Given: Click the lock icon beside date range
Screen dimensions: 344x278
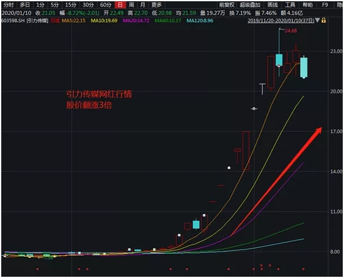Looking at the screenshot, I should click(x=324, y=20).
